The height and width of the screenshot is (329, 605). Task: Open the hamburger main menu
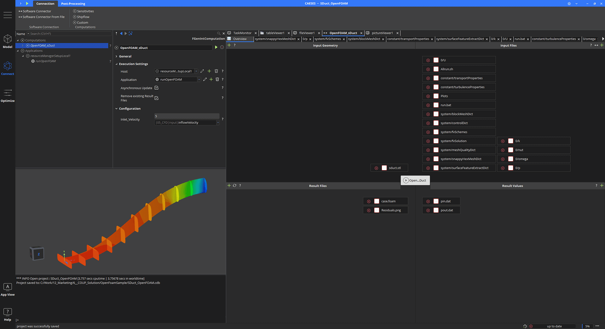click(8, 15)
